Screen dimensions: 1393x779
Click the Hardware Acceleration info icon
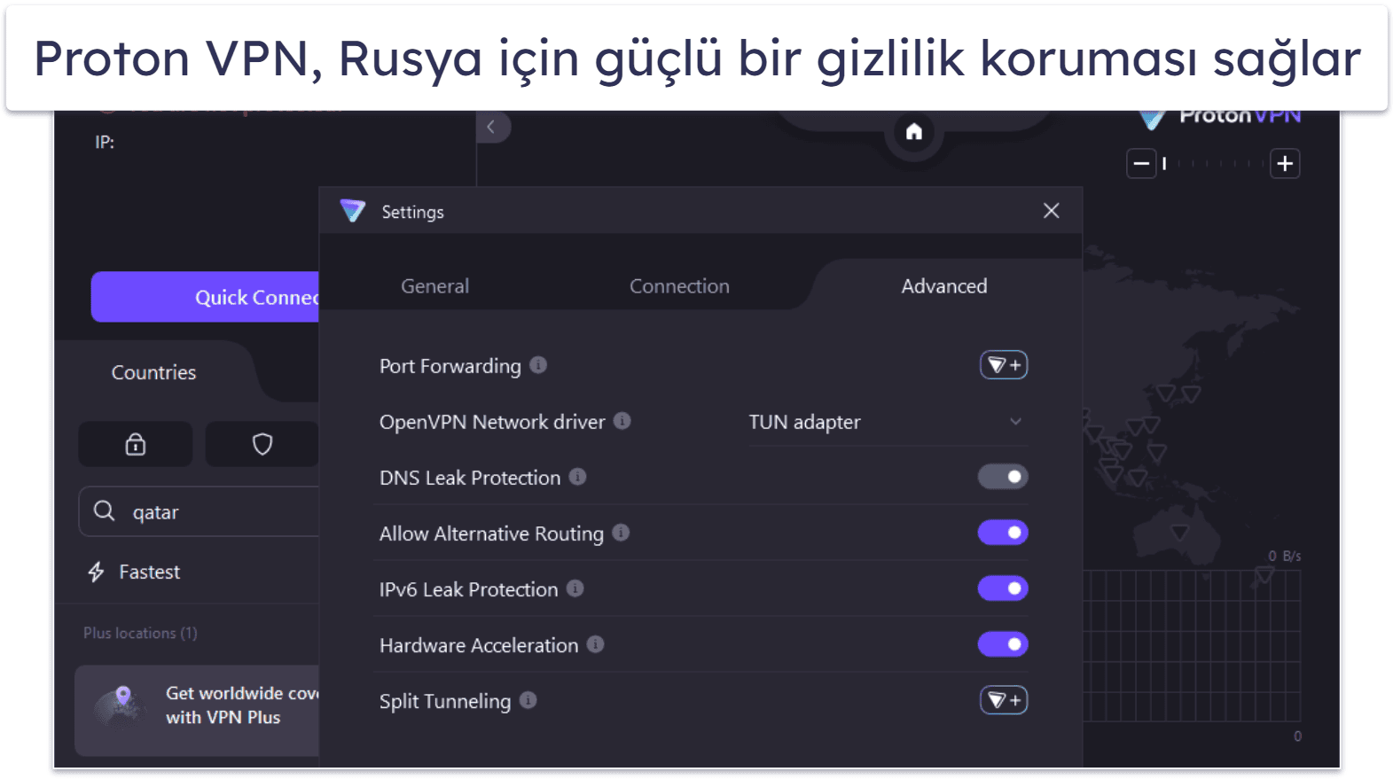click(x=596, y=644)
